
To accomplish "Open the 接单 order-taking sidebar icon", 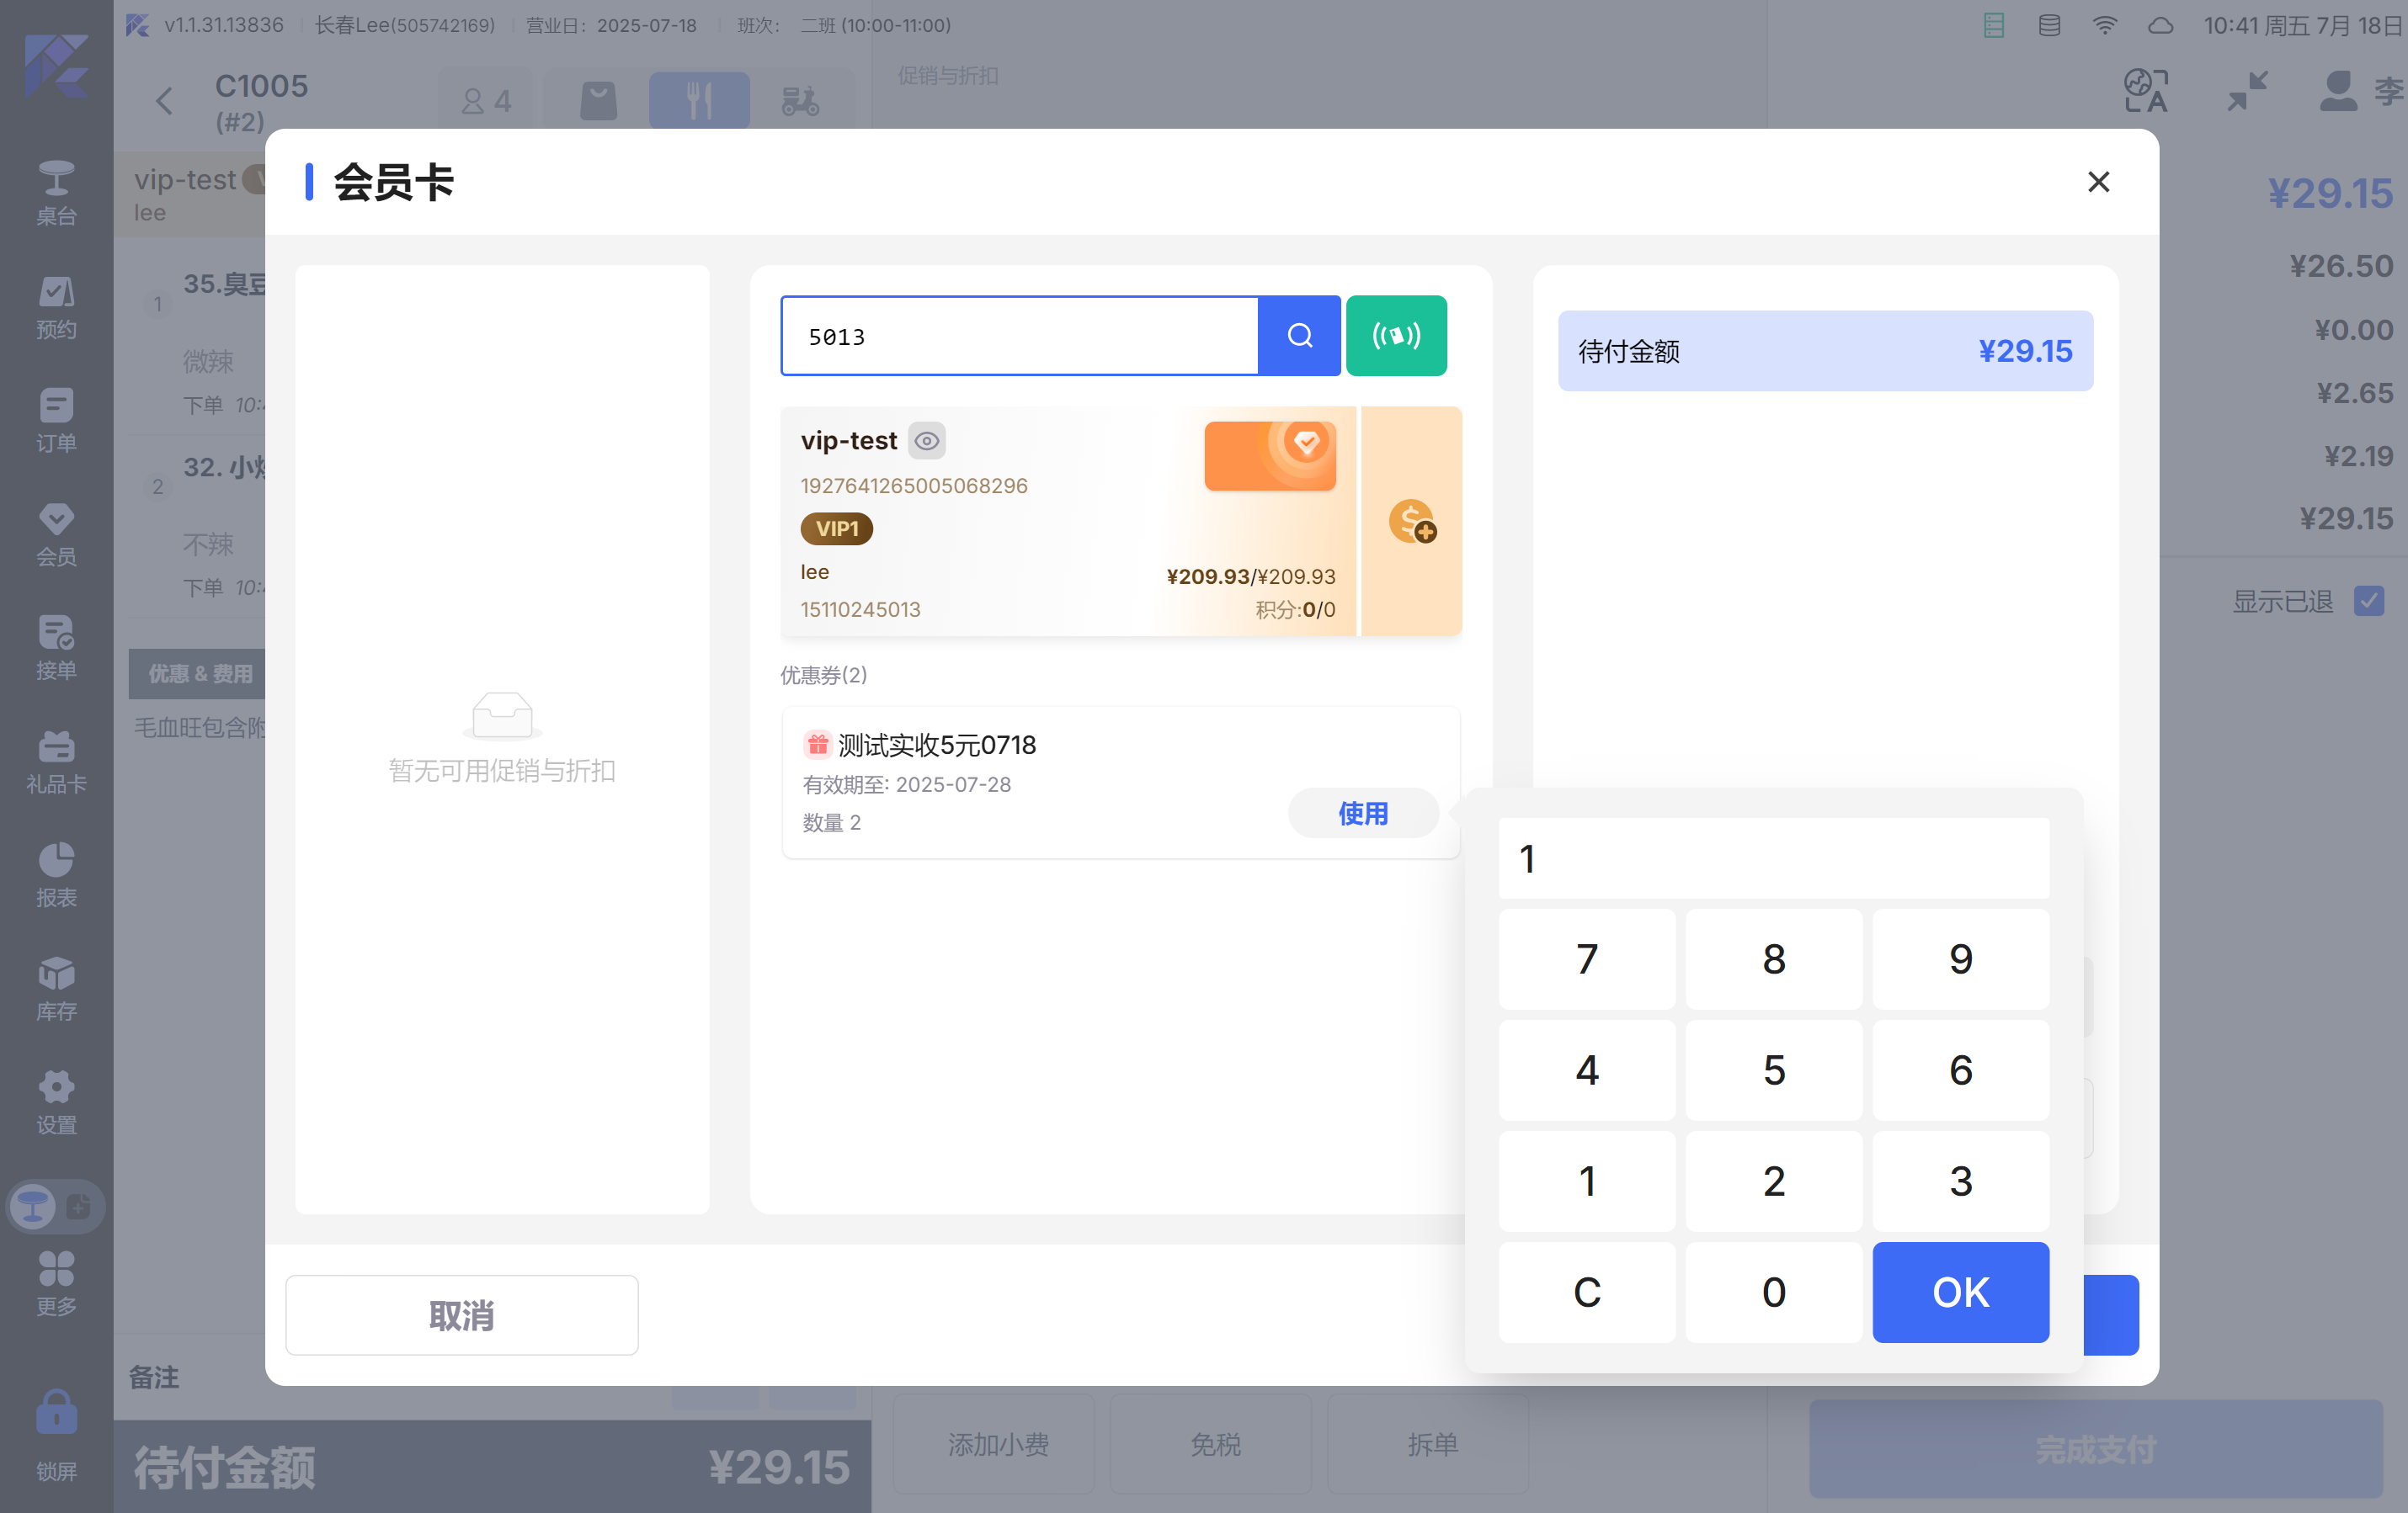I will [56, 648].
